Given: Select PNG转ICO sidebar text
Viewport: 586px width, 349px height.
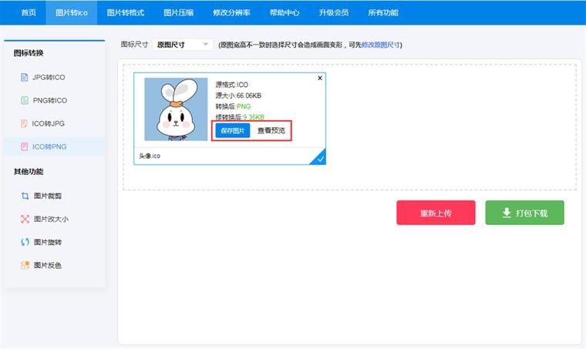Looking at the screenshot, I should [x=49, y=100].
